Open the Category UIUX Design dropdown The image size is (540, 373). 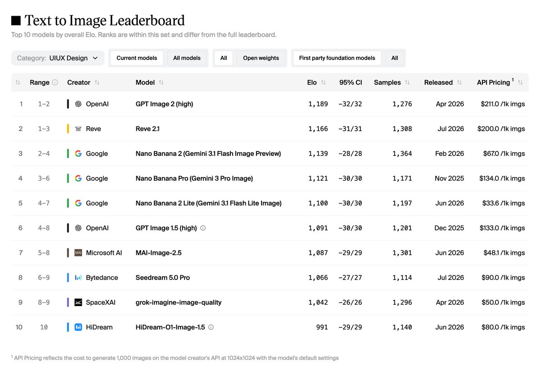coord(58,58)
